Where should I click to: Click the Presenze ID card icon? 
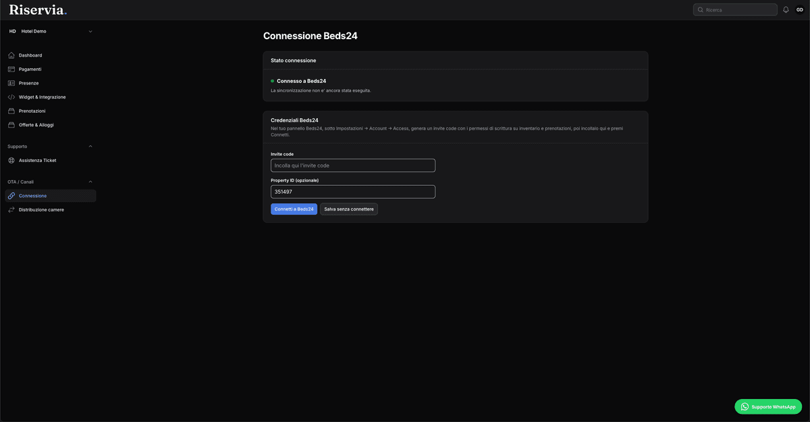click(11, 83)
